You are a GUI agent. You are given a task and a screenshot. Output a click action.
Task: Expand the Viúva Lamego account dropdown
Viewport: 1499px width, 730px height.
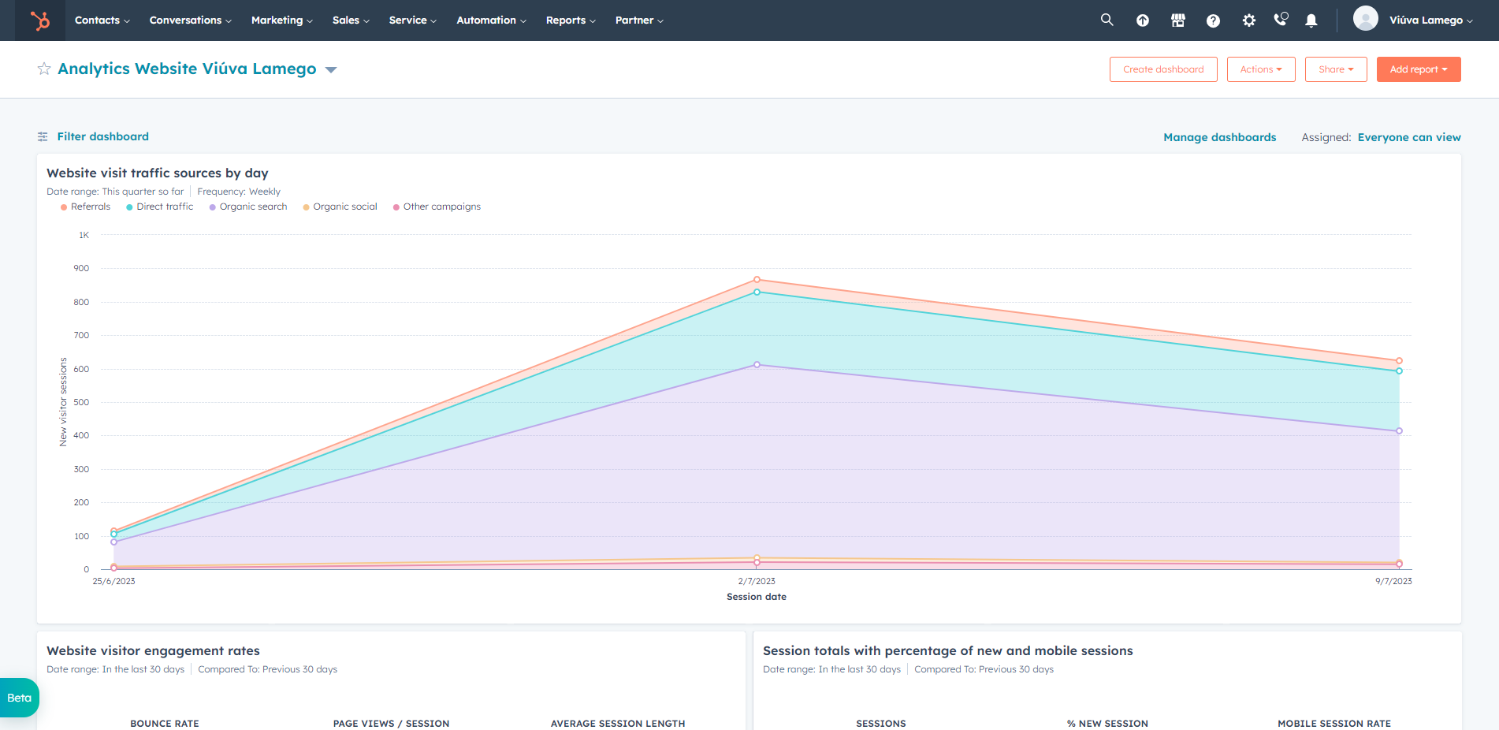1431,20
